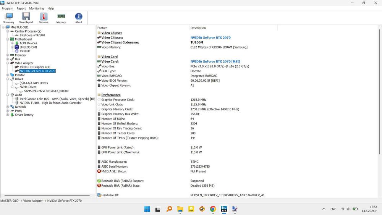Open NVIDIA GeForce RTX 2070 [MSI] link
Viewport: 382px width, 215px height.
(215, 61)
